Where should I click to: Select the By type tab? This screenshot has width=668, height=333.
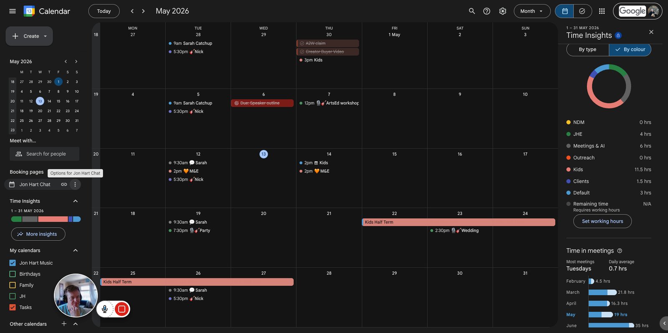[587, 50]
